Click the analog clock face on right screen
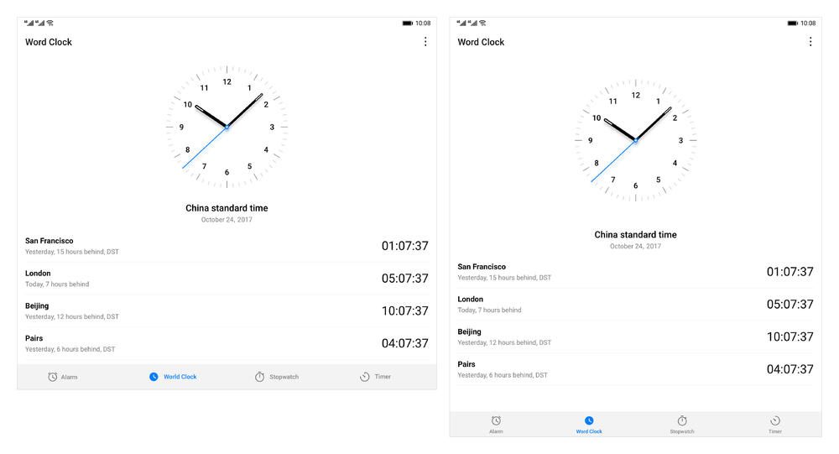 [636, 140]
